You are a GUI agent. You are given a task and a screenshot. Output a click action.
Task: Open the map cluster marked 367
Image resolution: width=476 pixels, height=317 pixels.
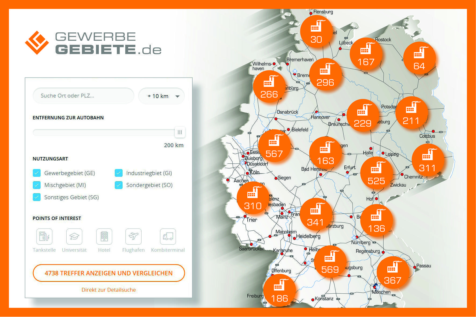click(393, 272)
